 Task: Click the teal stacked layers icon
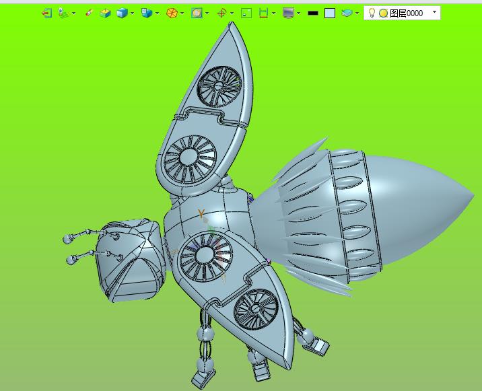coord(347,13)
